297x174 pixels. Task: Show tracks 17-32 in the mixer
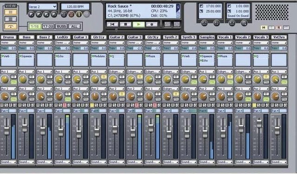48,26
